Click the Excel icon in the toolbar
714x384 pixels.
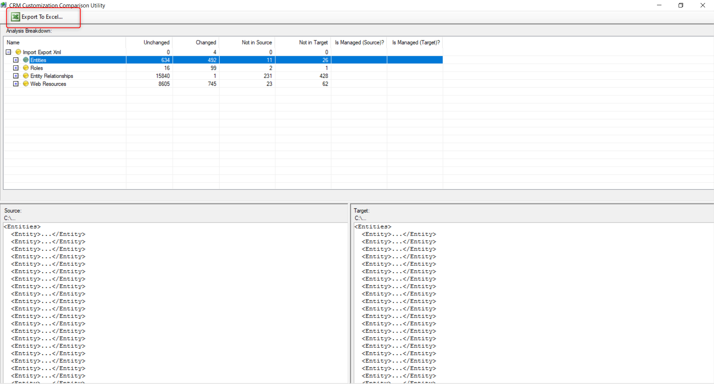(x=15, y=17)
